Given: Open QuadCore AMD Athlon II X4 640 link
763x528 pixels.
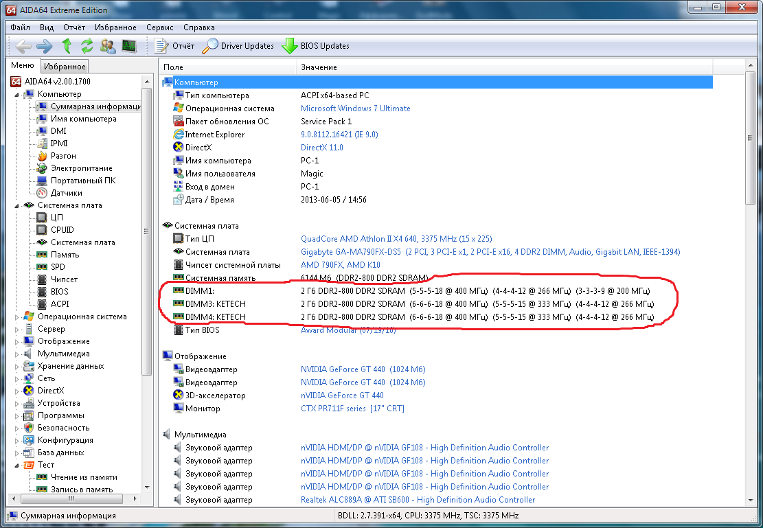Looking at the screenshot, I should [x=396, y=239].
